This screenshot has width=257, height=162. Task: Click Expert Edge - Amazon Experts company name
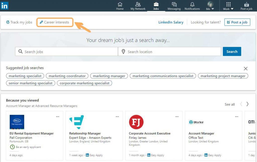(90, 138)
